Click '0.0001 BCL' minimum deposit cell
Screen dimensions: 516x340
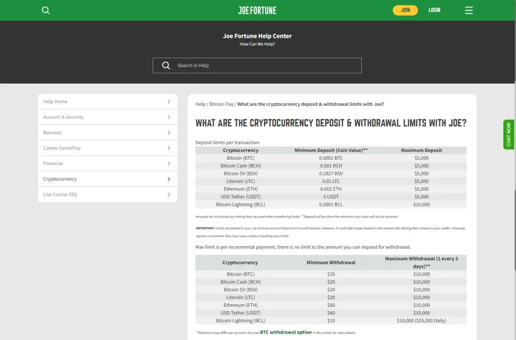point(331,204)
